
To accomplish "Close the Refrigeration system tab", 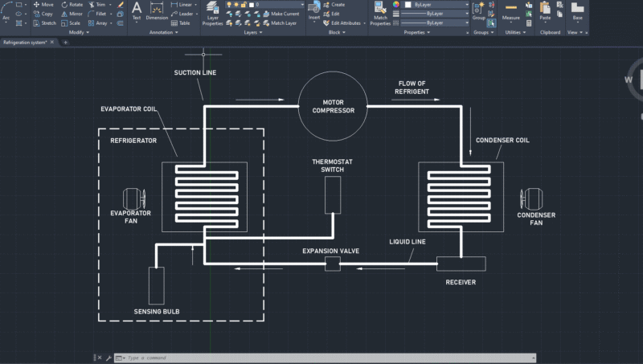I will tap(52, 43).
